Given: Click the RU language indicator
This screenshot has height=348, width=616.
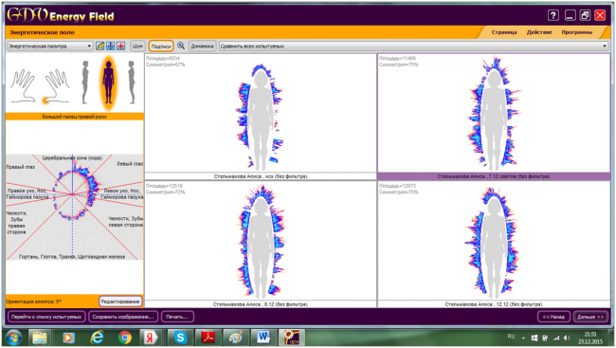Looking at the screenshot, I should (x=511, y=337).
